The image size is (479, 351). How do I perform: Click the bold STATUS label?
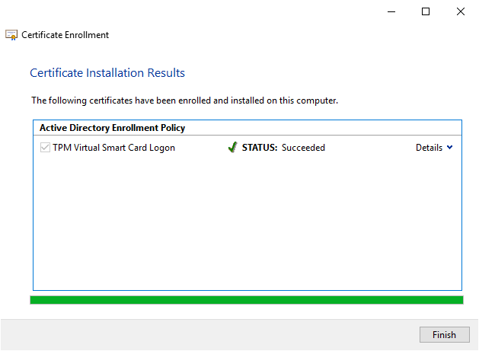(x=260, y=148)
